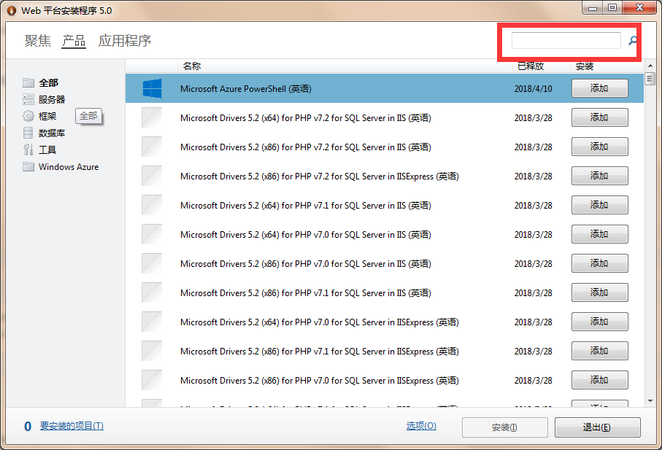Add Drivers 5.2 (x64) PHP v7.0 IIS
662x450 pixels.
pos(599,233)
